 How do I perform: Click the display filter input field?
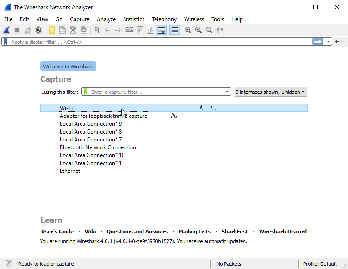[x=157, y=42]
